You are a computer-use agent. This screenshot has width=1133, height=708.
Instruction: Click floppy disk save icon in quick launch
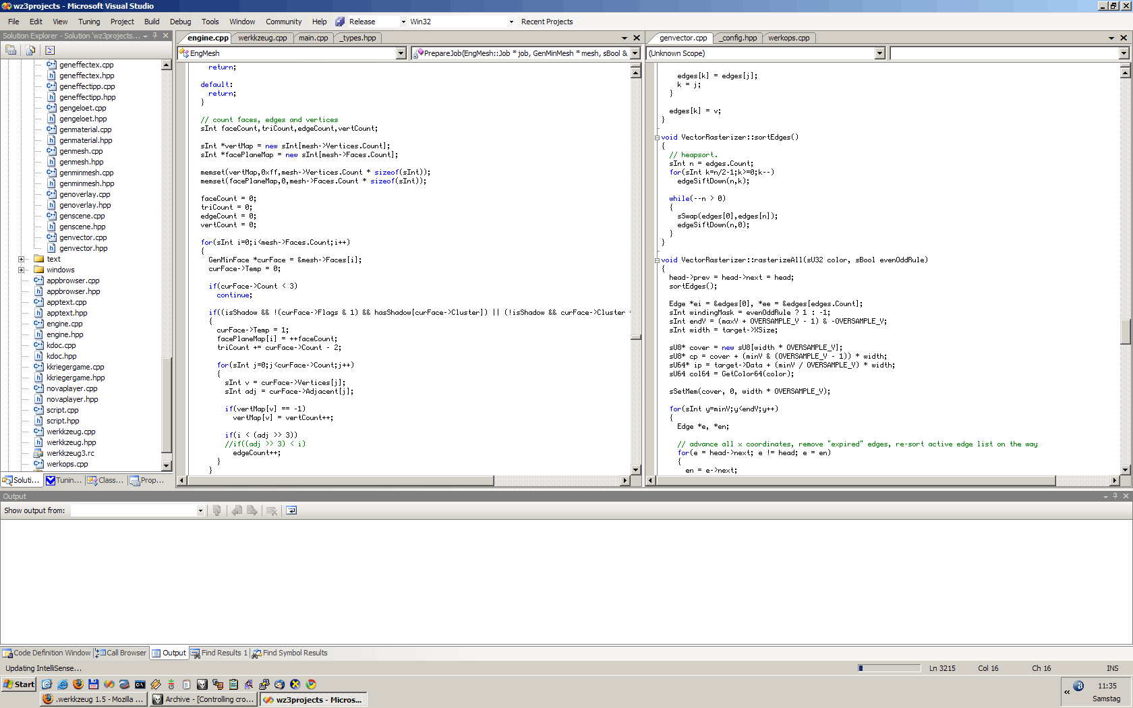(x=94, y=684)
